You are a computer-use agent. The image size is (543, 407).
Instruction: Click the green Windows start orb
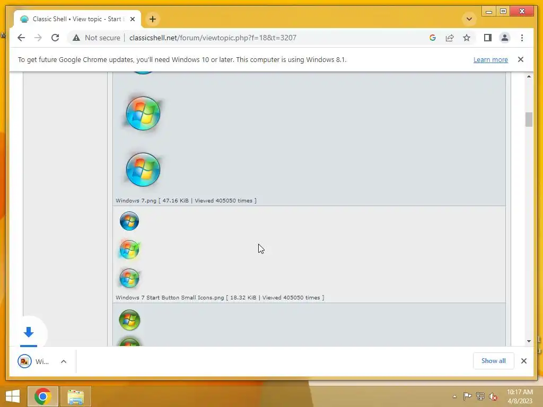tap(129, 320)
